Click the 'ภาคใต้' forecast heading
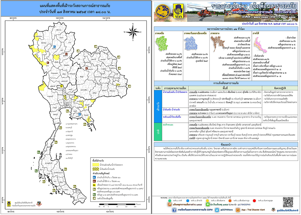The image size is (301, 215). click(256, 33)
